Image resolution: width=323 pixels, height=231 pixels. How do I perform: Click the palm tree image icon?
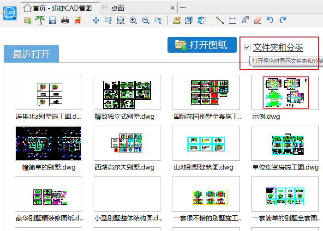pos(40,20)
